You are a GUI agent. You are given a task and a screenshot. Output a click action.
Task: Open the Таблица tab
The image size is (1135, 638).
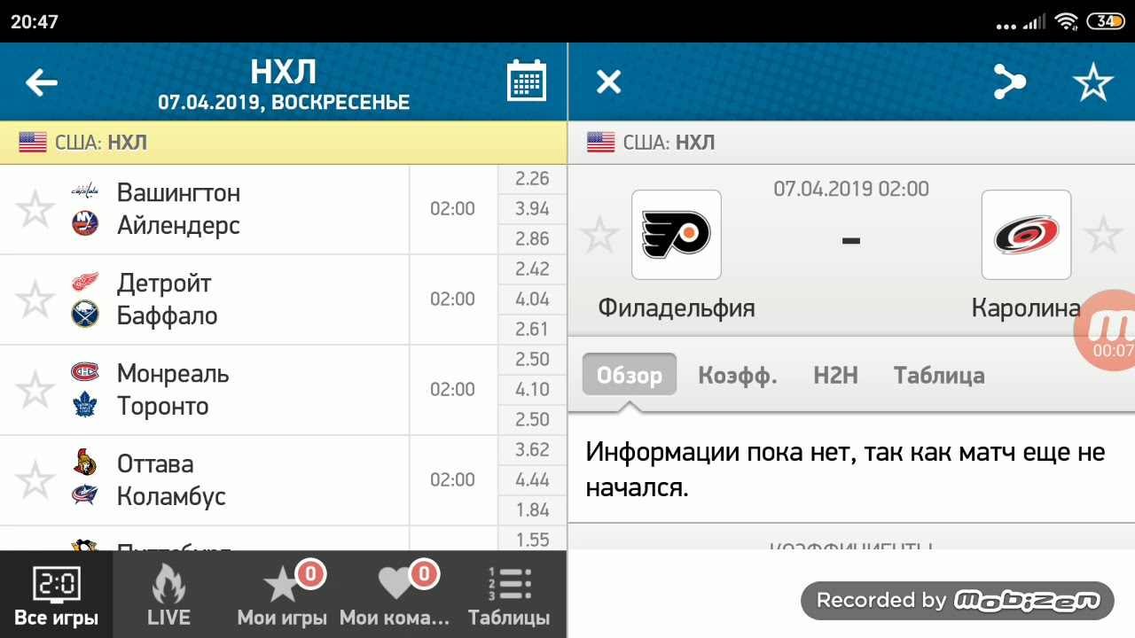point(939,375)
